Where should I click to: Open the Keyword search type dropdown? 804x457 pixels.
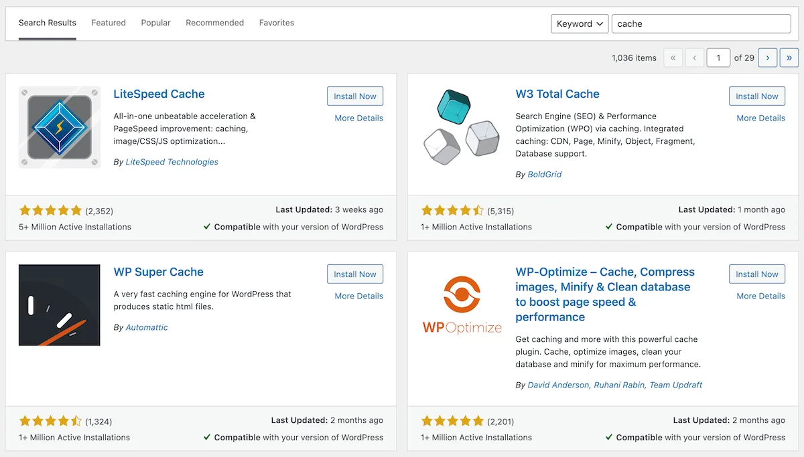click(x=580, y=23)
